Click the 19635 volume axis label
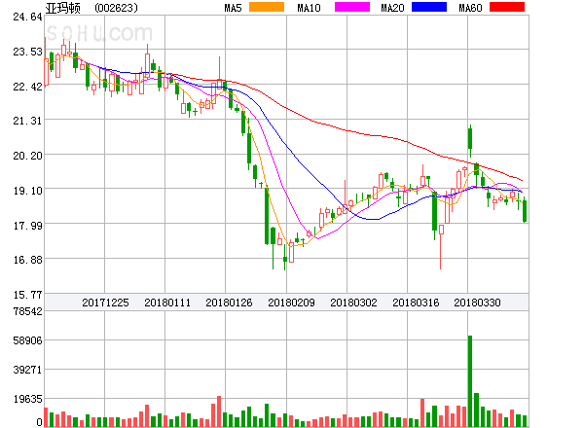The image size is (584, 428). point(27,400)
